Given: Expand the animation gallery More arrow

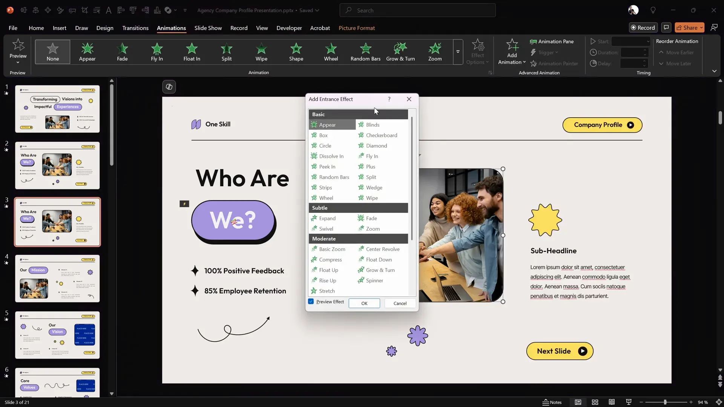Looking at the screenshot, I should [x=458, y=52].
